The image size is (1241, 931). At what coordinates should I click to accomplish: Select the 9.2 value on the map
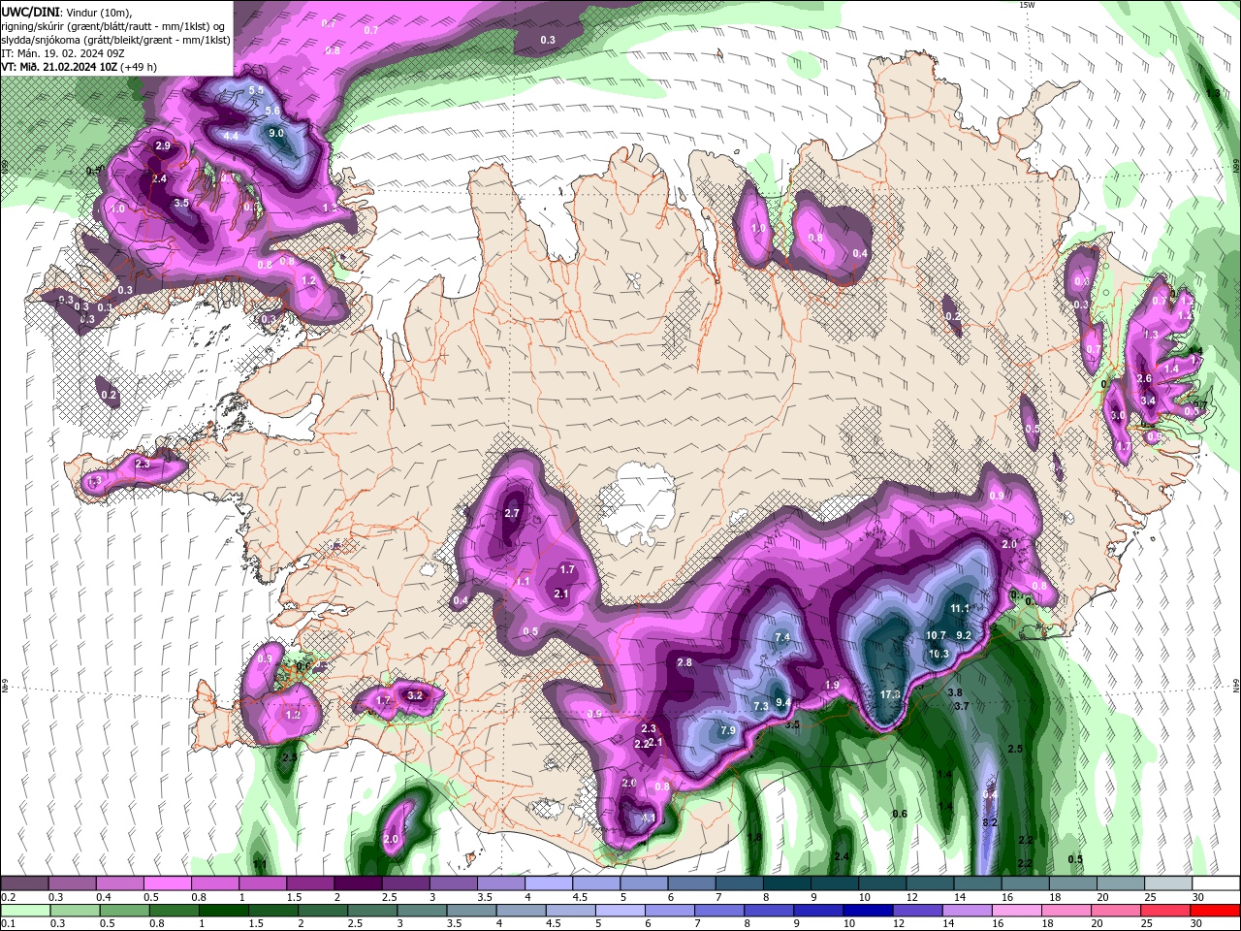[964, 635]
